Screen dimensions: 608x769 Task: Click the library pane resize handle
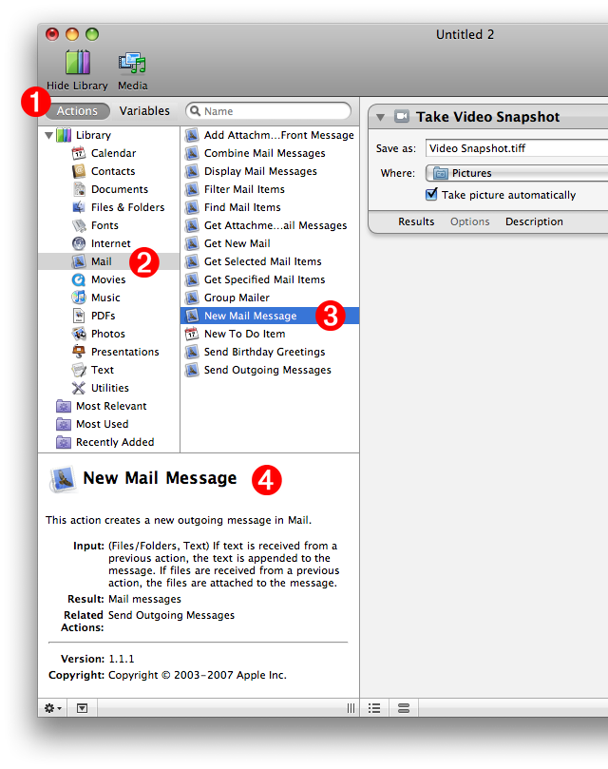point(351,708)
